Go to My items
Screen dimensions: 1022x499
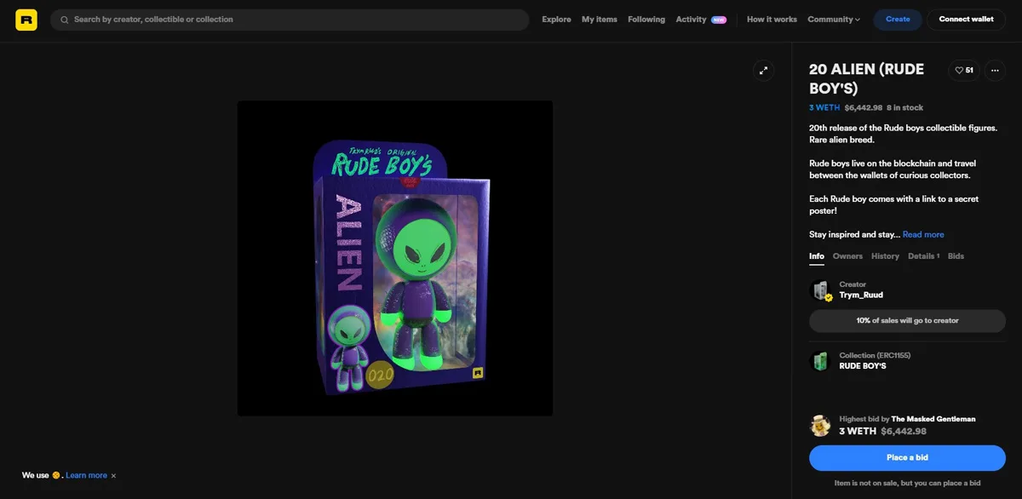pyautogui.click(x=600, y=20)
